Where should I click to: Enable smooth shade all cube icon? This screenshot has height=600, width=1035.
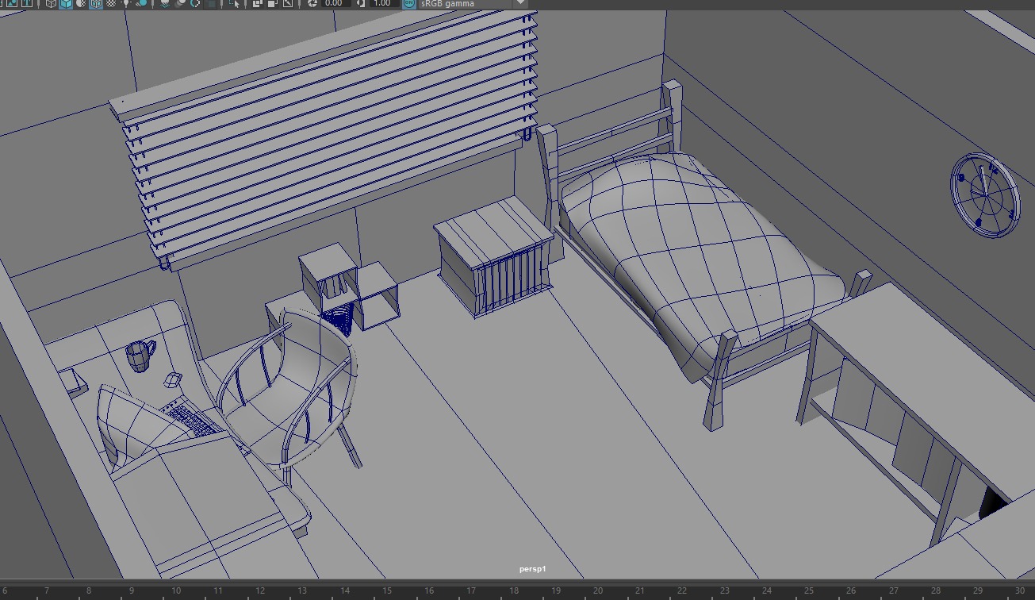pos(66,3)
